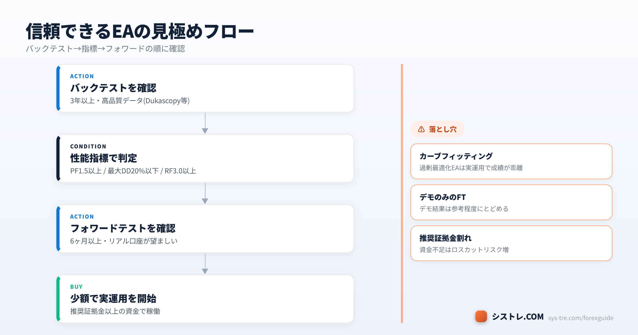The height and width of the screenshot is (335, 638).
Task: Select the デモのみのFT card heading
Action: click(443, 197)
